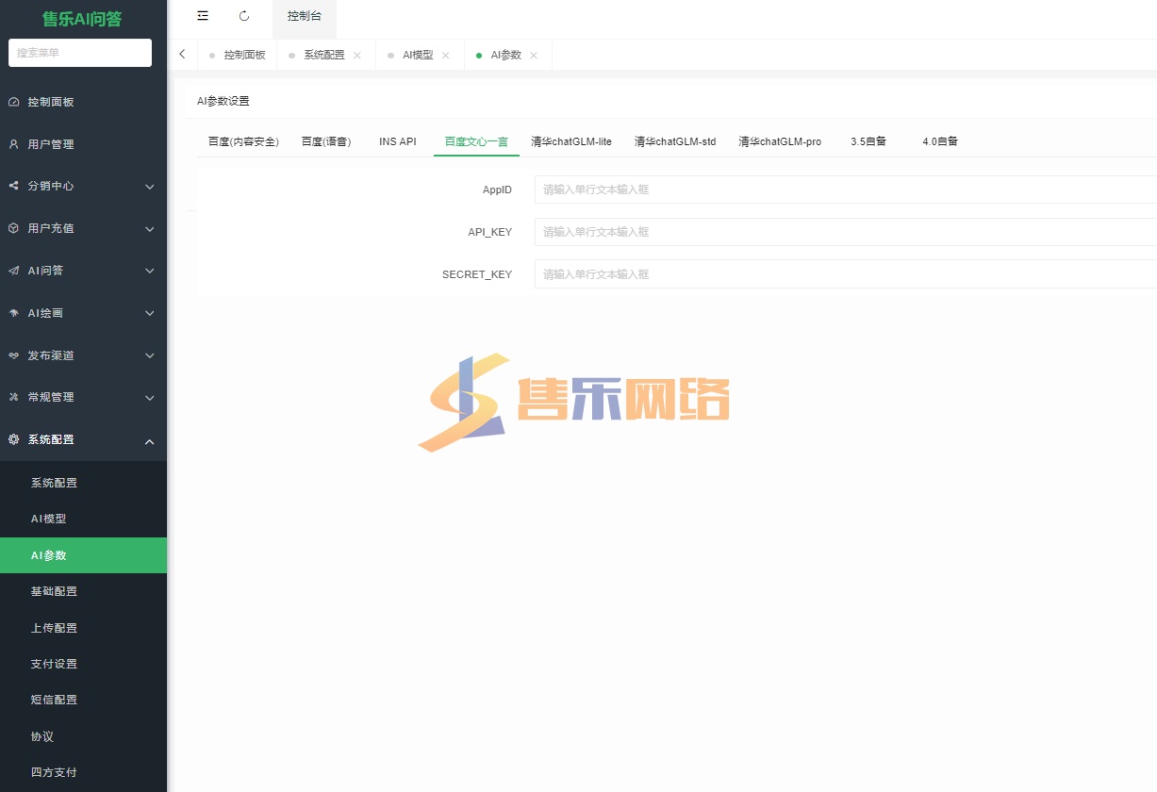Expand the 发布渠道 menu chevron
This screenshot has width=1157, height=792.
tap(149, 355)
